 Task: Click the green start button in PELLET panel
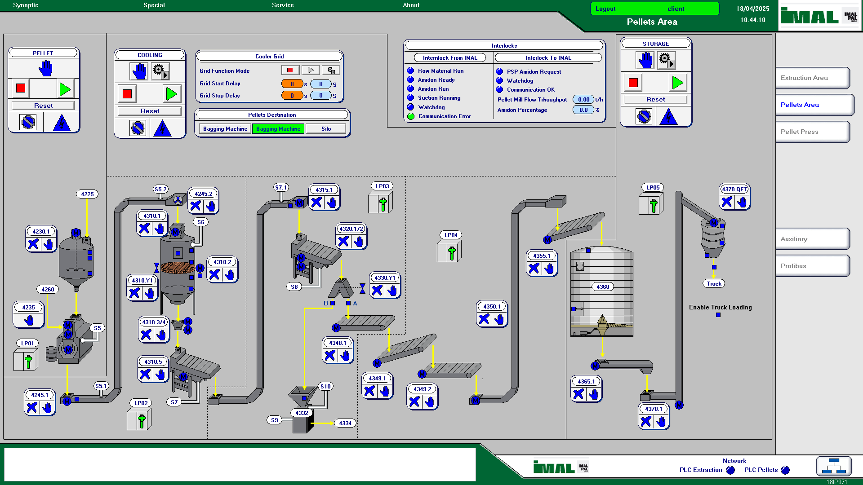pos(65,89)
